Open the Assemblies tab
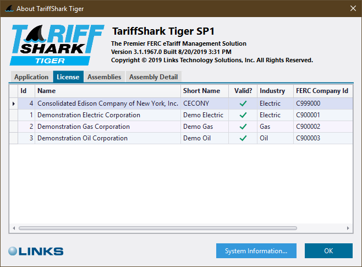Image resolution: width=362 pixels, height=267 pixels. (x=104, y=77)
